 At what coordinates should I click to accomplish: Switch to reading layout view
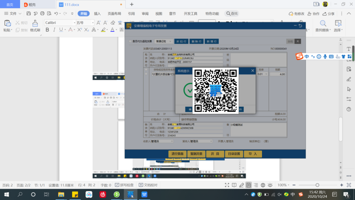(x=234, y=185)
